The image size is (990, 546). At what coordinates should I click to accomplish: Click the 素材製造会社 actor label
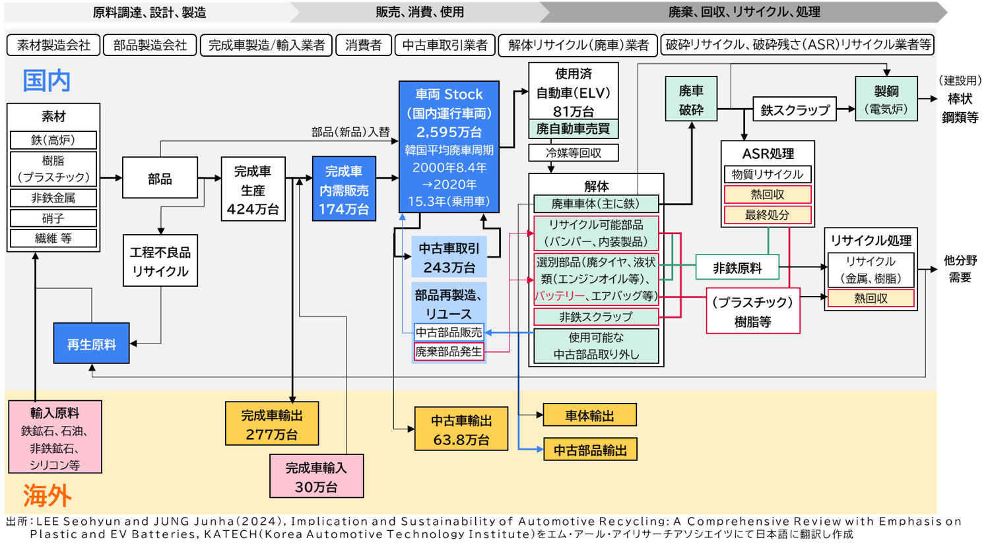(x=53, y=45)
